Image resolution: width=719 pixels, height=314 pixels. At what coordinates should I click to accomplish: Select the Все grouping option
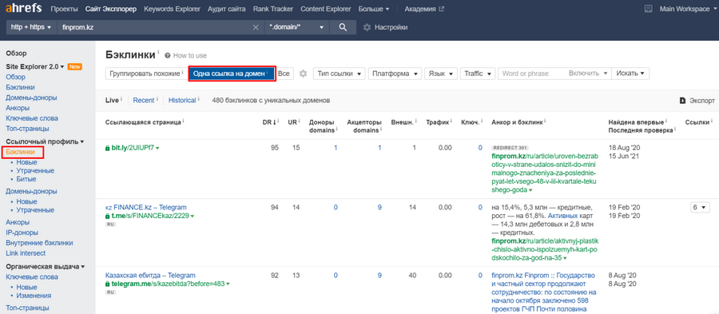pyautogui.click(x=284, y=74)
